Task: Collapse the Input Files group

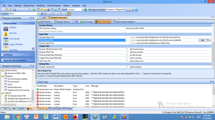Action: click(x=38, y=34)
